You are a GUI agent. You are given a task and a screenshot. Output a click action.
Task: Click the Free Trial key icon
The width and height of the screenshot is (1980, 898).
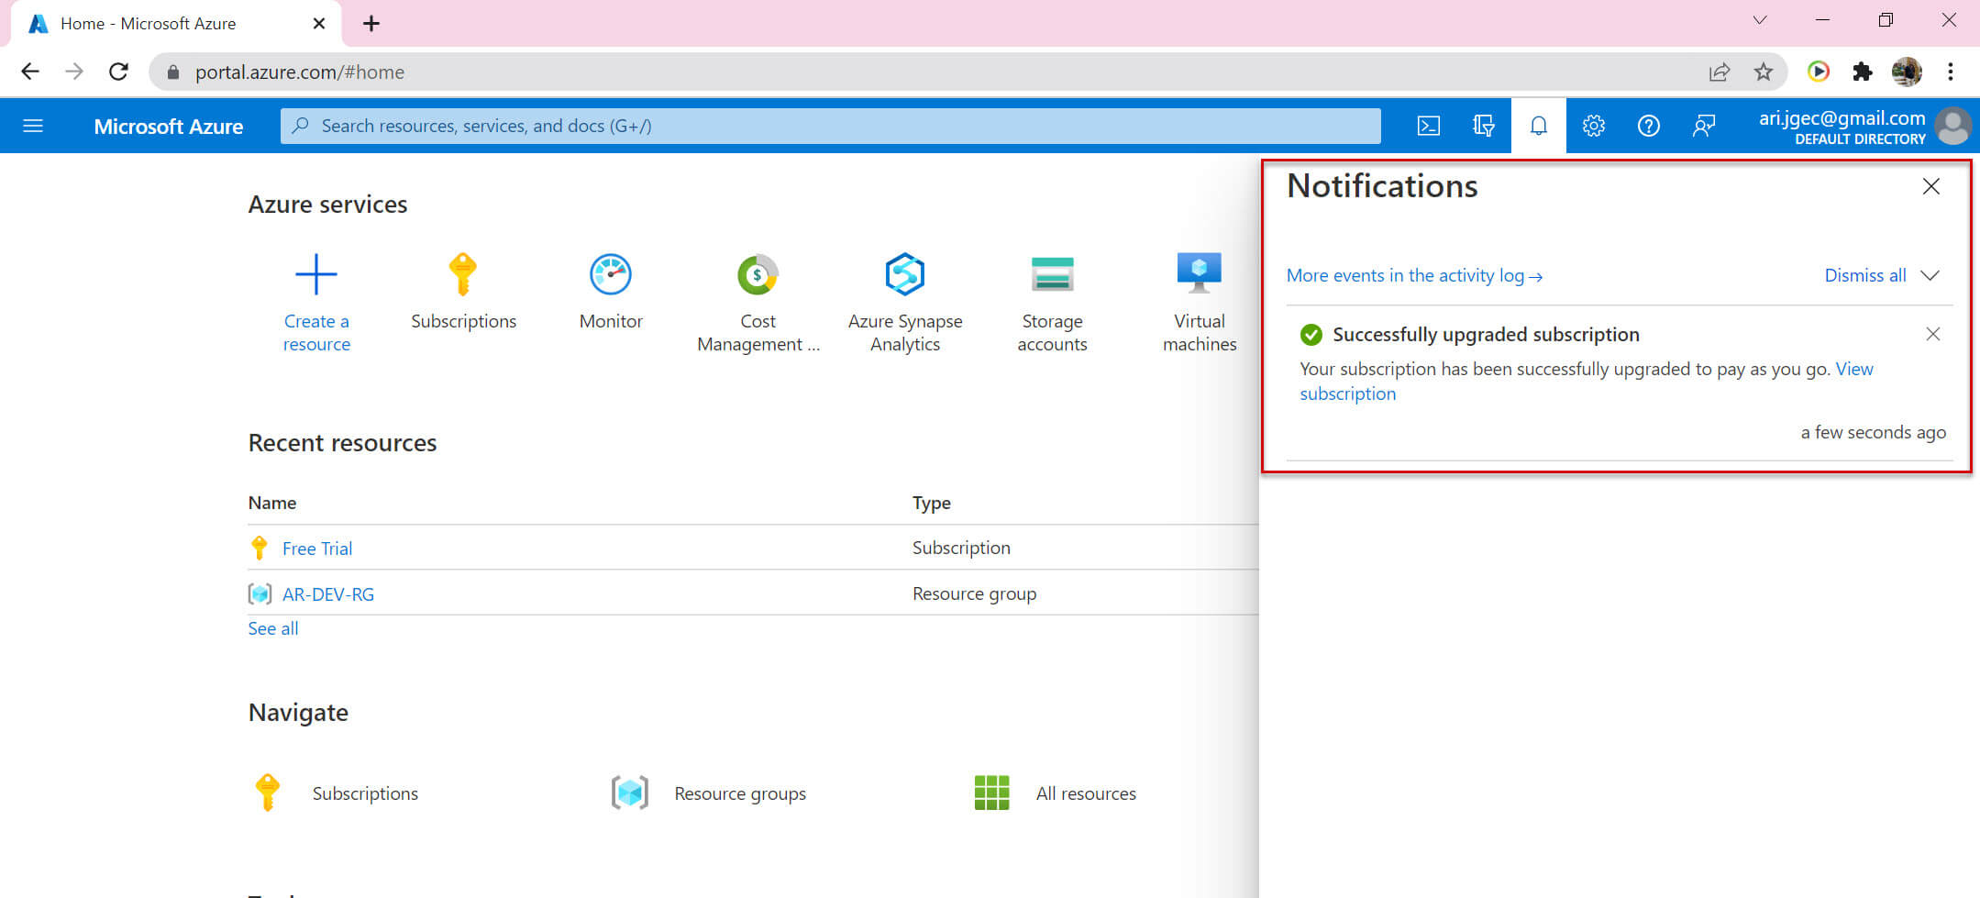(x=260, y=548)
